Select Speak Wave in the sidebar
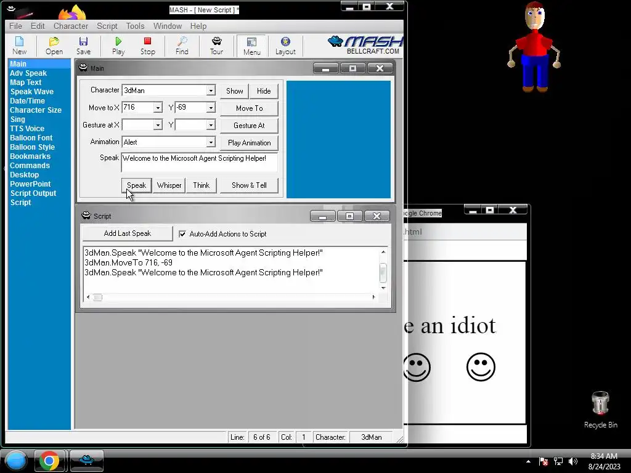 32,92
